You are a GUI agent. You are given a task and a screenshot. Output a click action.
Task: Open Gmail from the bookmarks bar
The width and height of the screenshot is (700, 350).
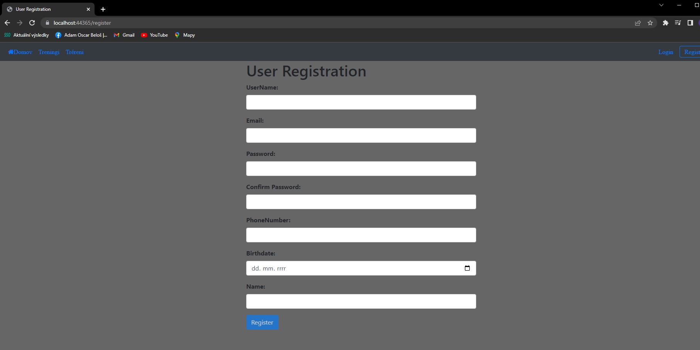point(124,35)
